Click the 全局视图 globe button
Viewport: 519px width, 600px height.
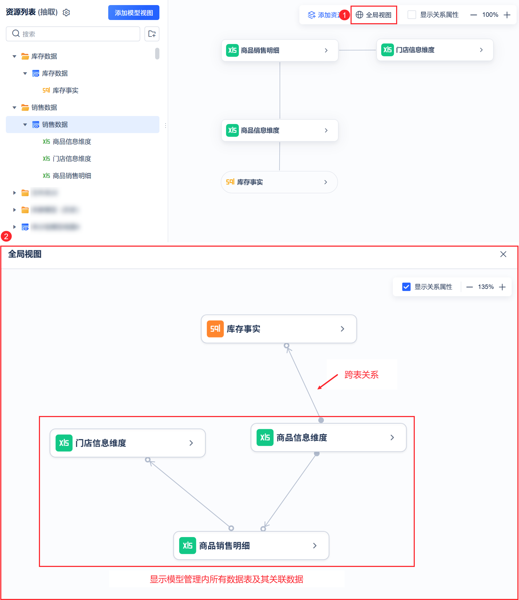[x=373, y=15]
